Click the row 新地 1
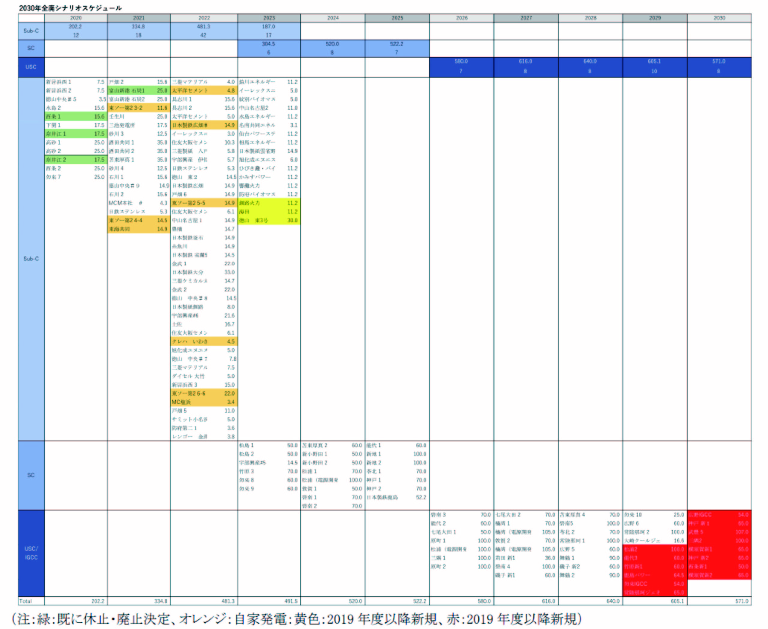Image resolution: width=768 pixels, height=629 pixels. tap(397, 454)
